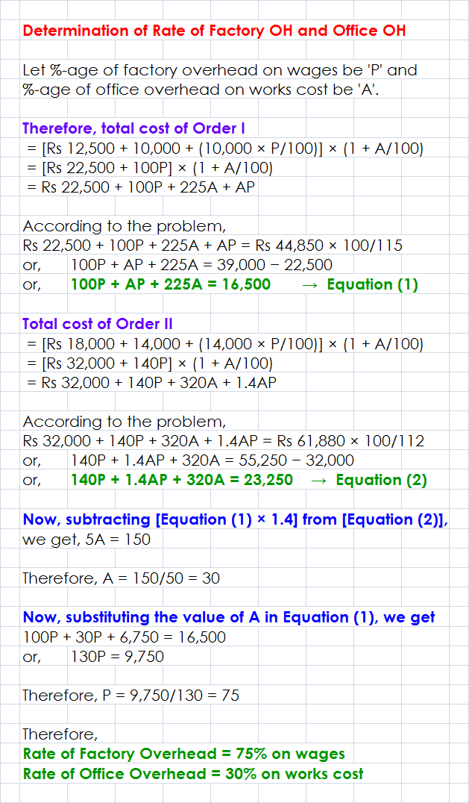
Task: Click the green text '140P + 1.4AP + 320A = 23,250'
Action: 182,479
